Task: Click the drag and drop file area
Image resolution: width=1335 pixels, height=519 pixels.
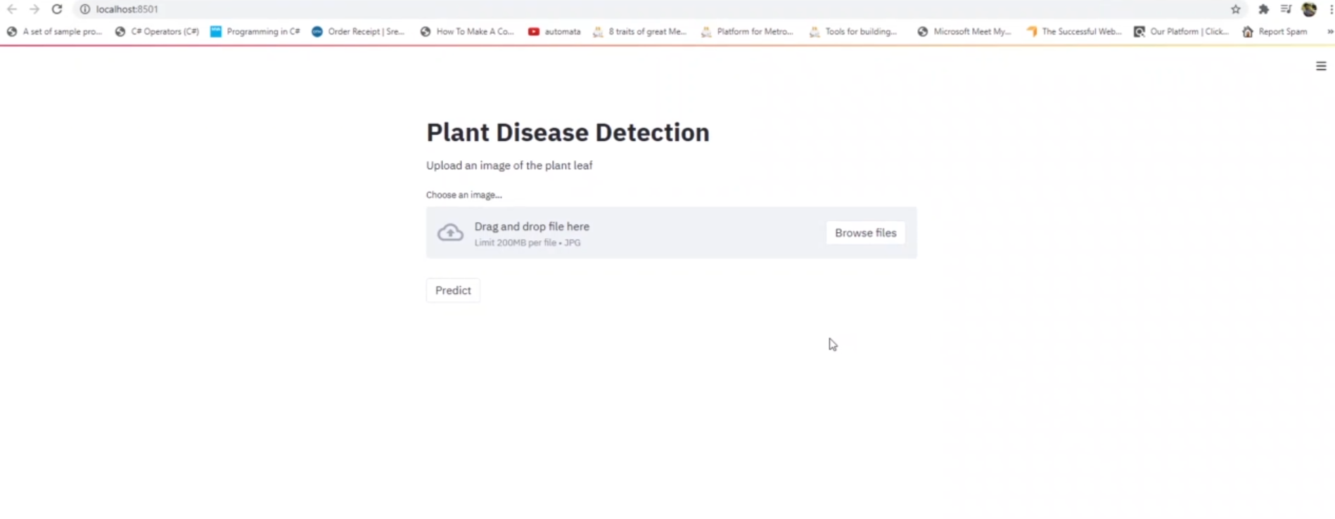Action: [x=633, y=232]
